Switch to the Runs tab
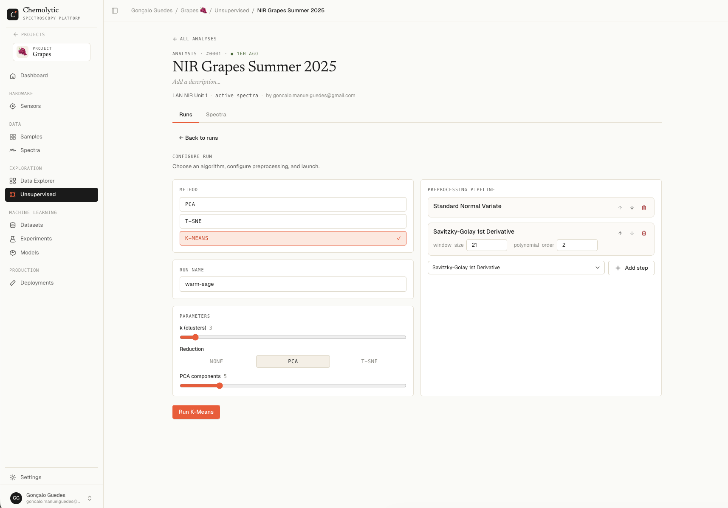Image resolution: width=728 pixels, height=508 pixels. coord(186,115)
